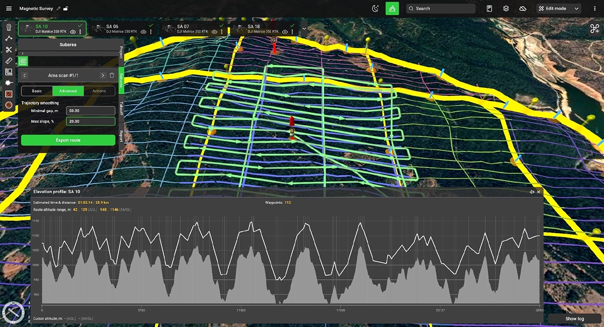Switch to the Basic tab in Subarea panel
The height and width of the screenshot is (327, 604).
[36, 91]
